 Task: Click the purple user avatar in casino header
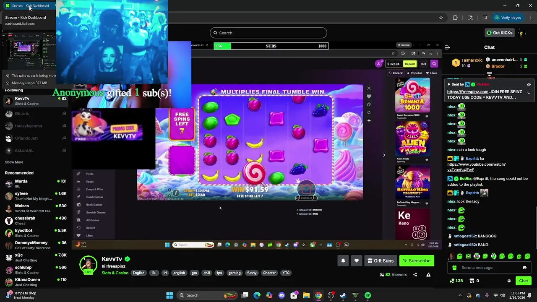point(379,64)
